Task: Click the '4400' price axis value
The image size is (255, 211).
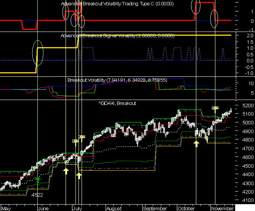Action: click(x=248, y=175)
